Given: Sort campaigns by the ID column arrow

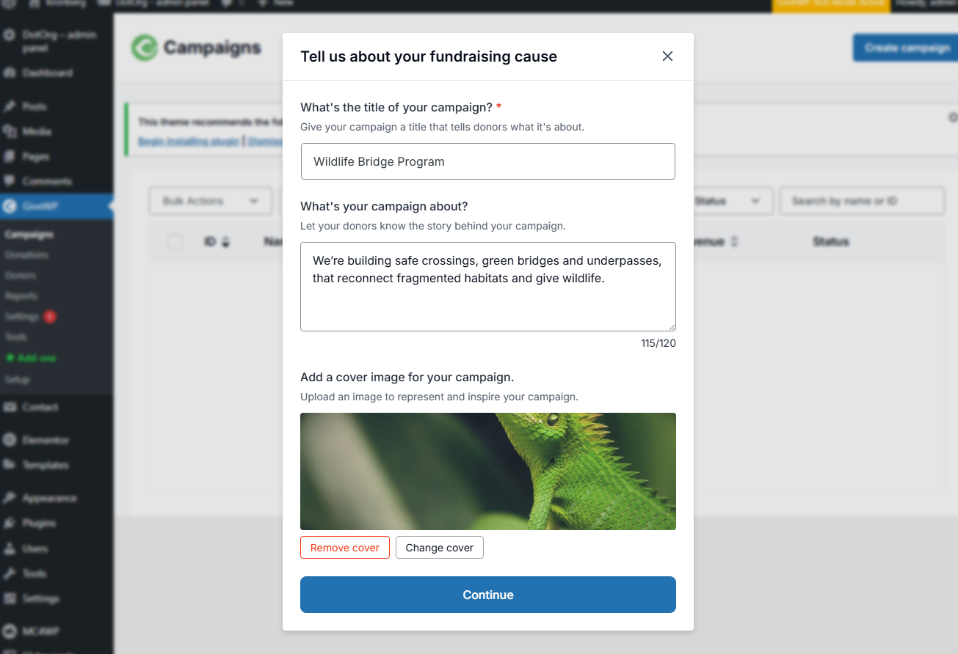Looking at the screenshot, I should pyautogui.click(x=225, y=242).
